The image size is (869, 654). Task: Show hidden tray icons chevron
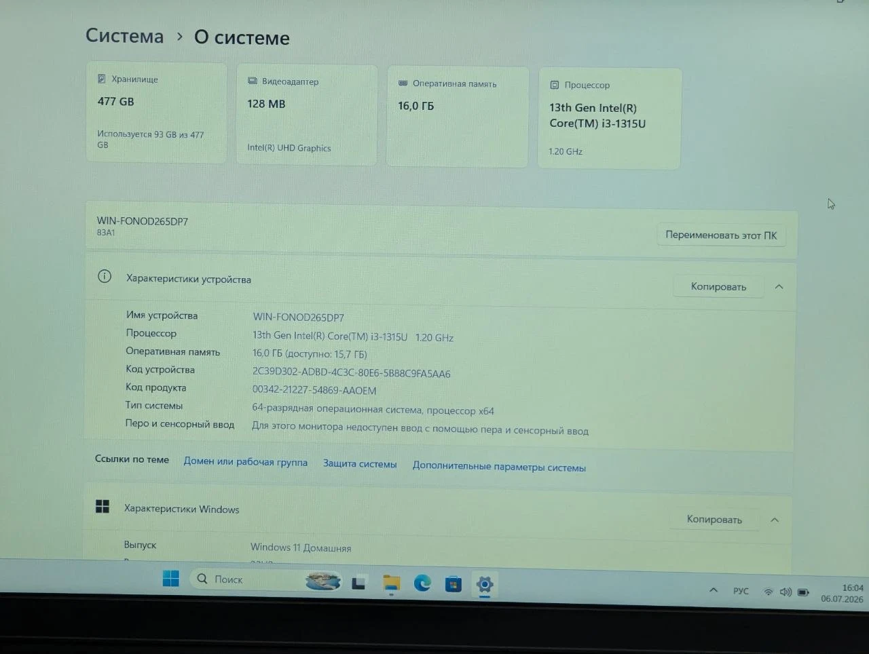(x=714, y=590)
